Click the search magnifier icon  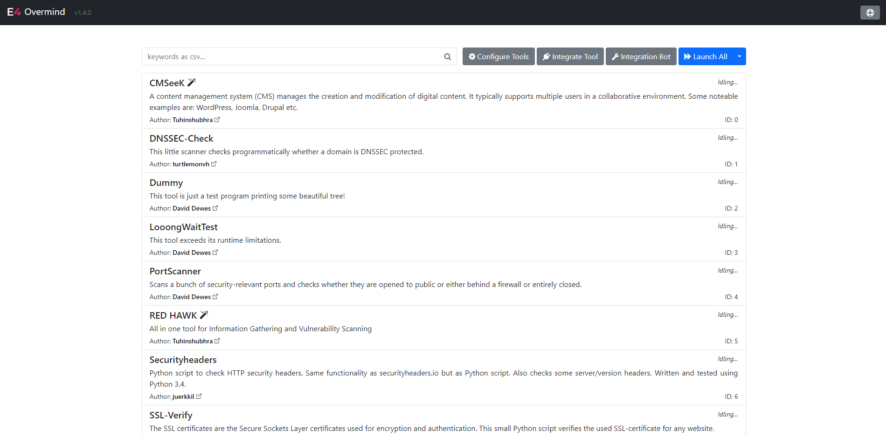(x=447, y=56)
